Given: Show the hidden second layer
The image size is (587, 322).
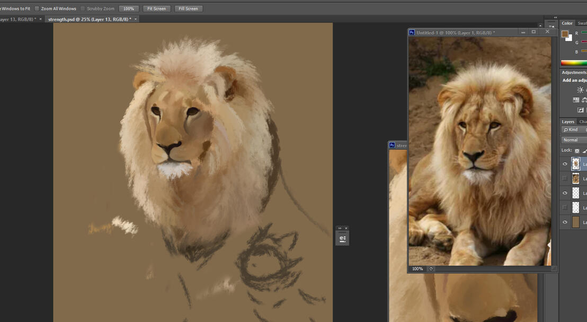Looking at the screenshot, I should (565, 178).
